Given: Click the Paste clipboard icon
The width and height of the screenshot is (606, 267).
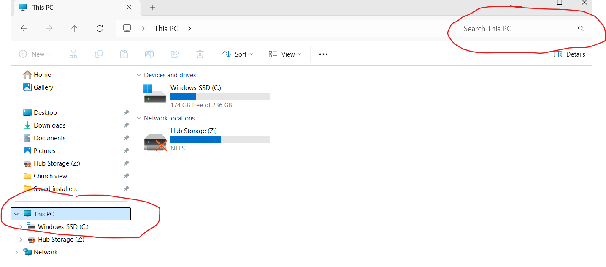Looking at the screenshot, I should click(124, 54).
